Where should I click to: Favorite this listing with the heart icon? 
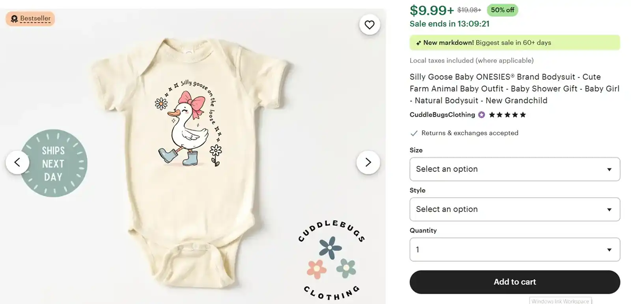[x=370, y=24]
